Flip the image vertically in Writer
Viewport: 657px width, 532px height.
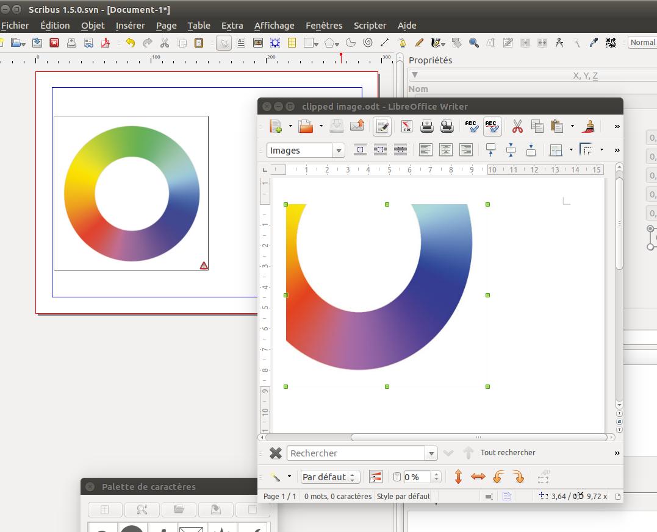coord(458,477)
